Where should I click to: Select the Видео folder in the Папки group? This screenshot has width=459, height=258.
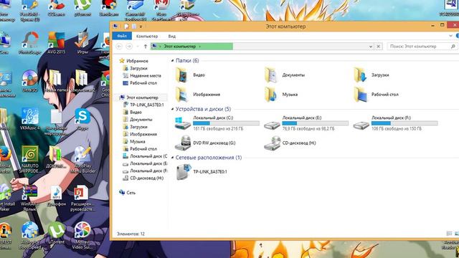click(x=190, y=75)
